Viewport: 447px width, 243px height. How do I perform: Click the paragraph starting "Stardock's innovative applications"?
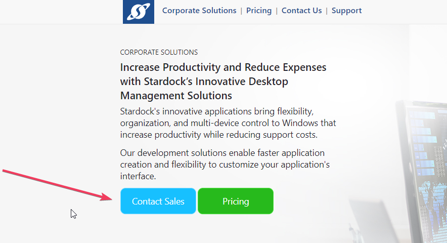click(228, 123)
